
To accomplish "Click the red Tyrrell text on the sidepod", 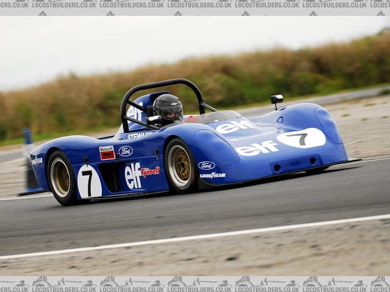I will tap(151, 172).
